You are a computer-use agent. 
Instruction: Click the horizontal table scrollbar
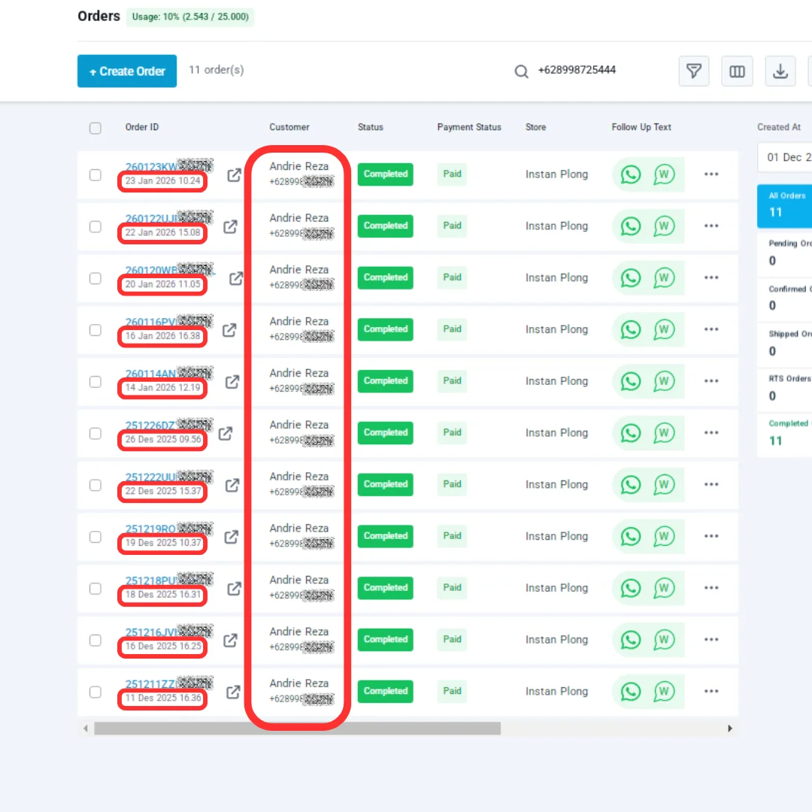point(297,729)
